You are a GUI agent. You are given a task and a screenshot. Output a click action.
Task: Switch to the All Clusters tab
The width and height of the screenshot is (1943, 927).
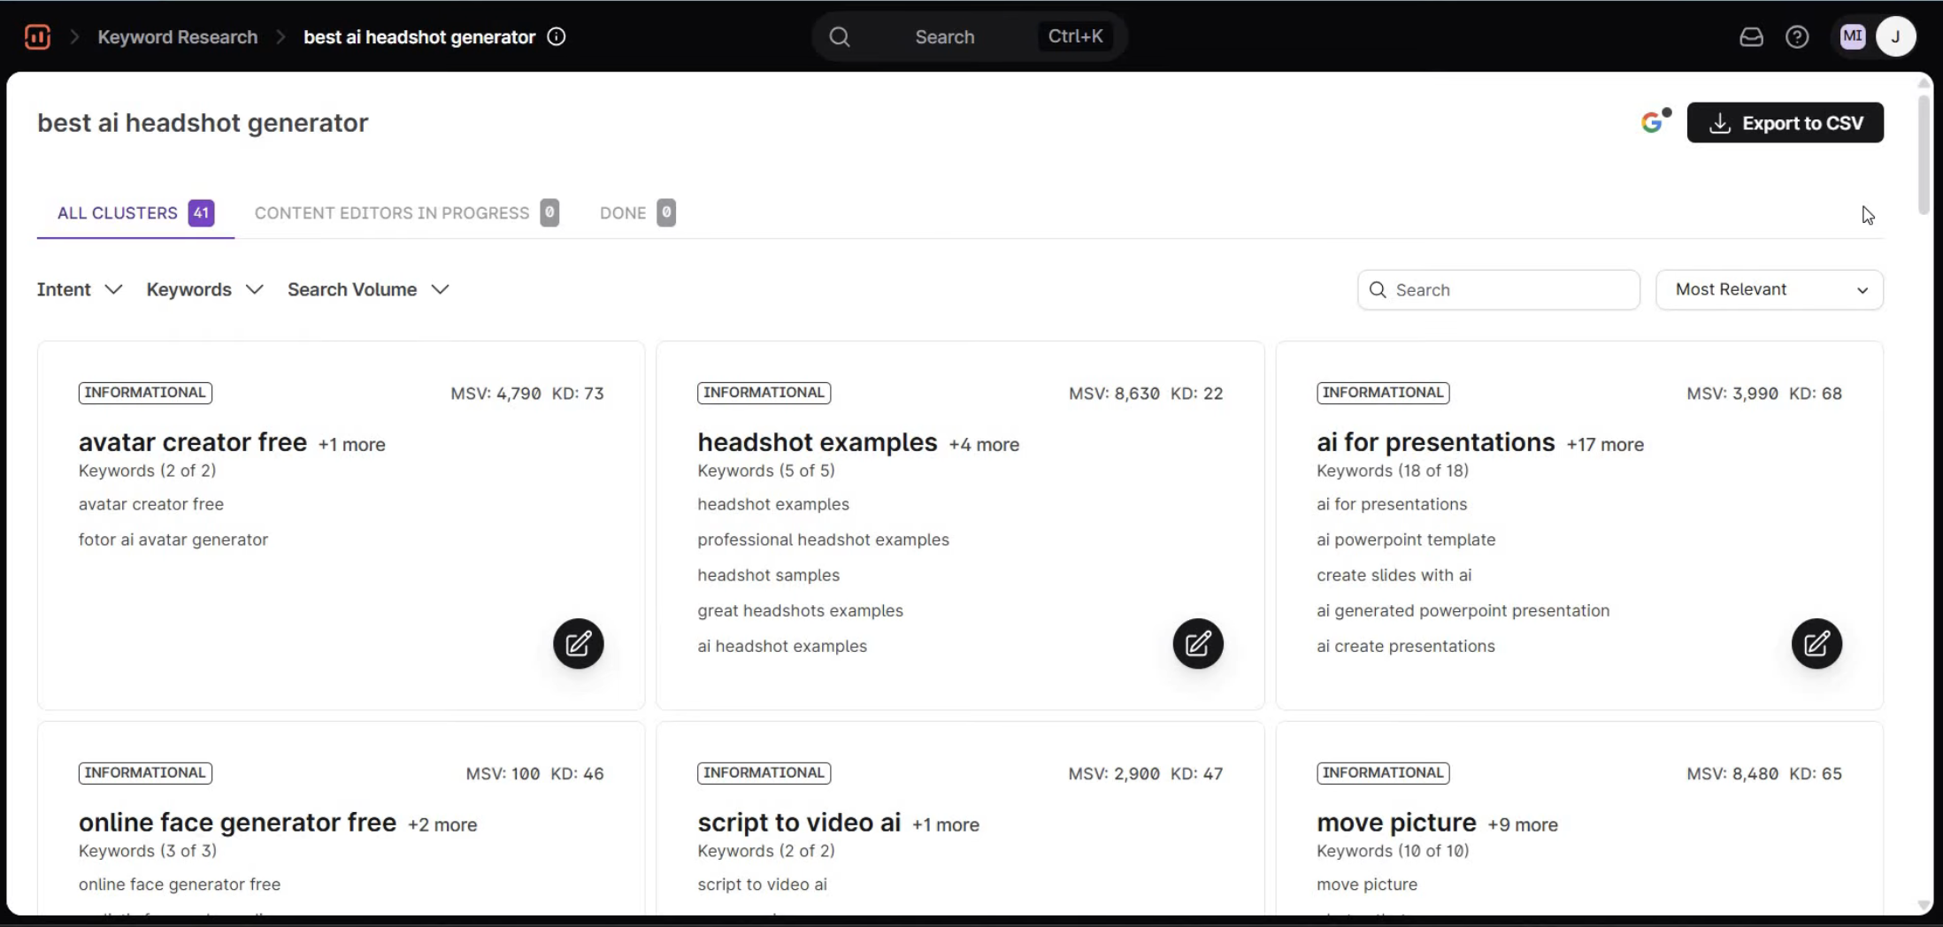coord(135,213)
